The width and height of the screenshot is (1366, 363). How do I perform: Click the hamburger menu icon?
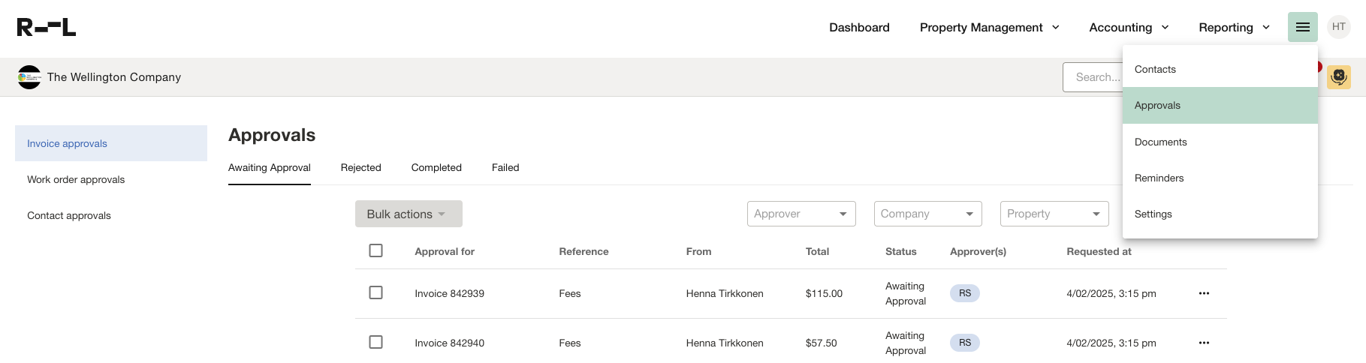click(x=1302, y=28)
